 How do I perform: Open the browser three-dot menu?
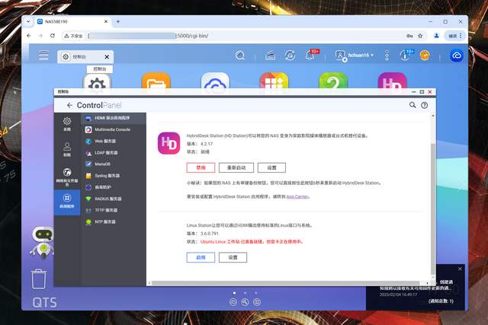click(461, 36)
